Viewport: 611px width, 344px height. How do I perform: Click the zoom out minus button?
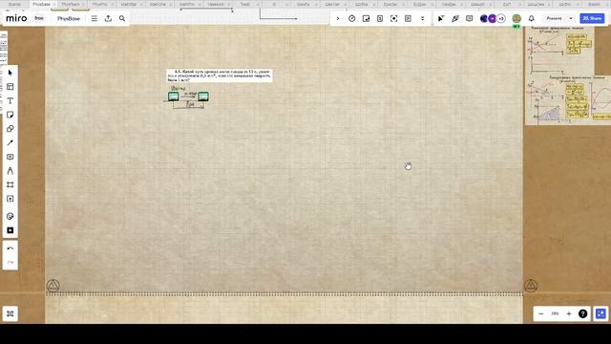click(x=541, y=313)
